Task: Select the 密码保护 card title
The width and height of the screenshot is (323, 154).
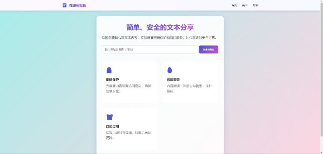Action: coord(112,80)
